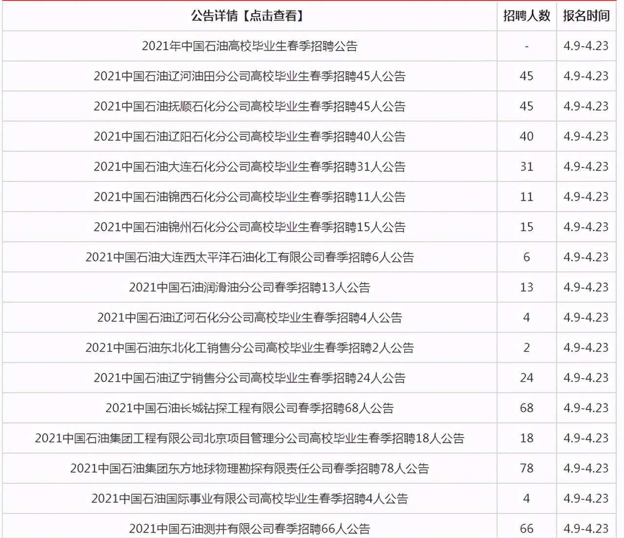Open the 锦州石化分公司 15人 notice
This screenshot has width=624, height=538.
coord(250,227)
